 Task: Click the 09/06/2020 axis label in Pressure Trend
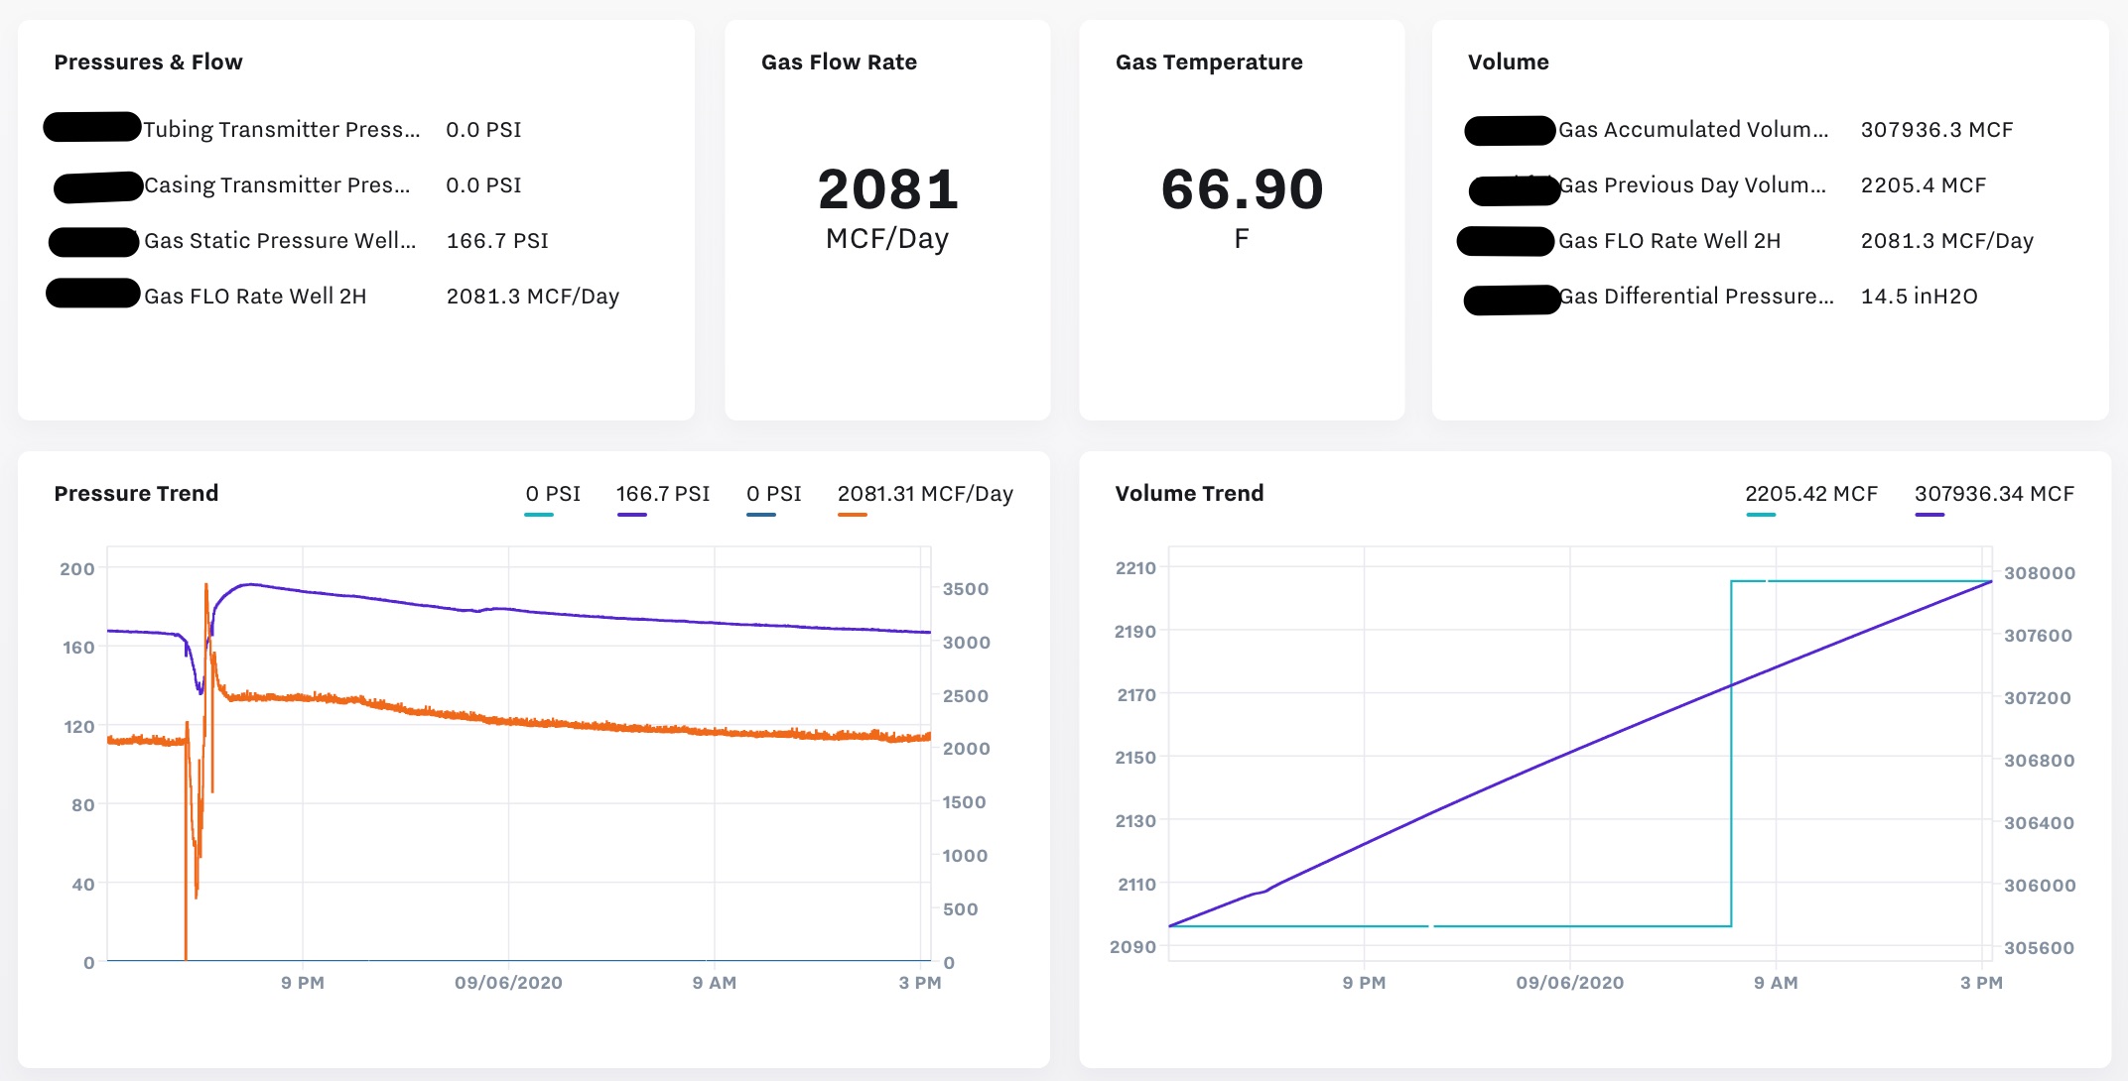click(508, 983)
